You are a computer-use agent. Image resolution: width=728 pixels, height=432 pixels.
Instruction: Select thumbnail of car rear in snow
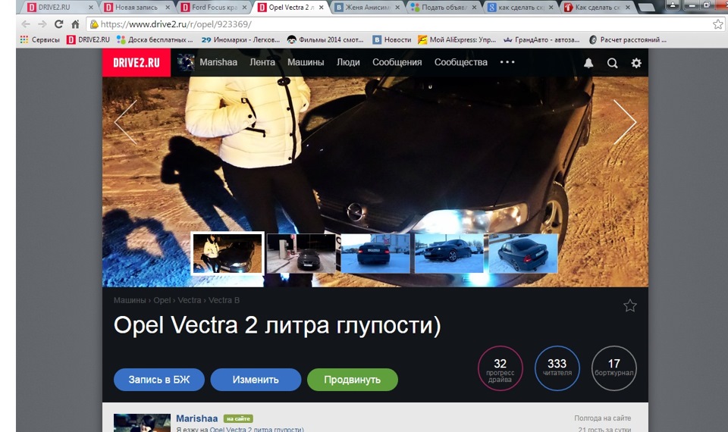point(375,253)
